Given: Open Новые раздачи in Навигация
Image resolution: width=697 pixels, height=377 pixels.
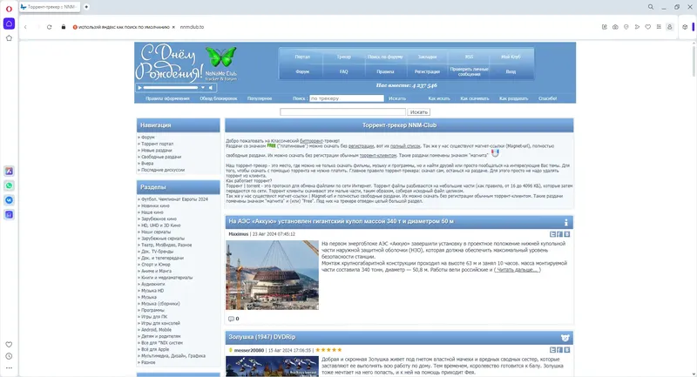Looking at the screenshot, I should [x=157, y=151].
